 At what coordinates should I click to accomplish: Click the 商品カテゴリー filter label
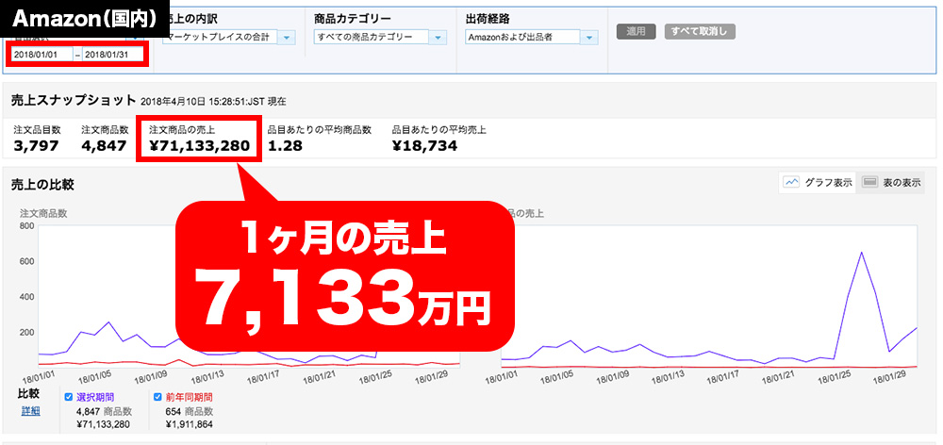click(x=353, y=18)
